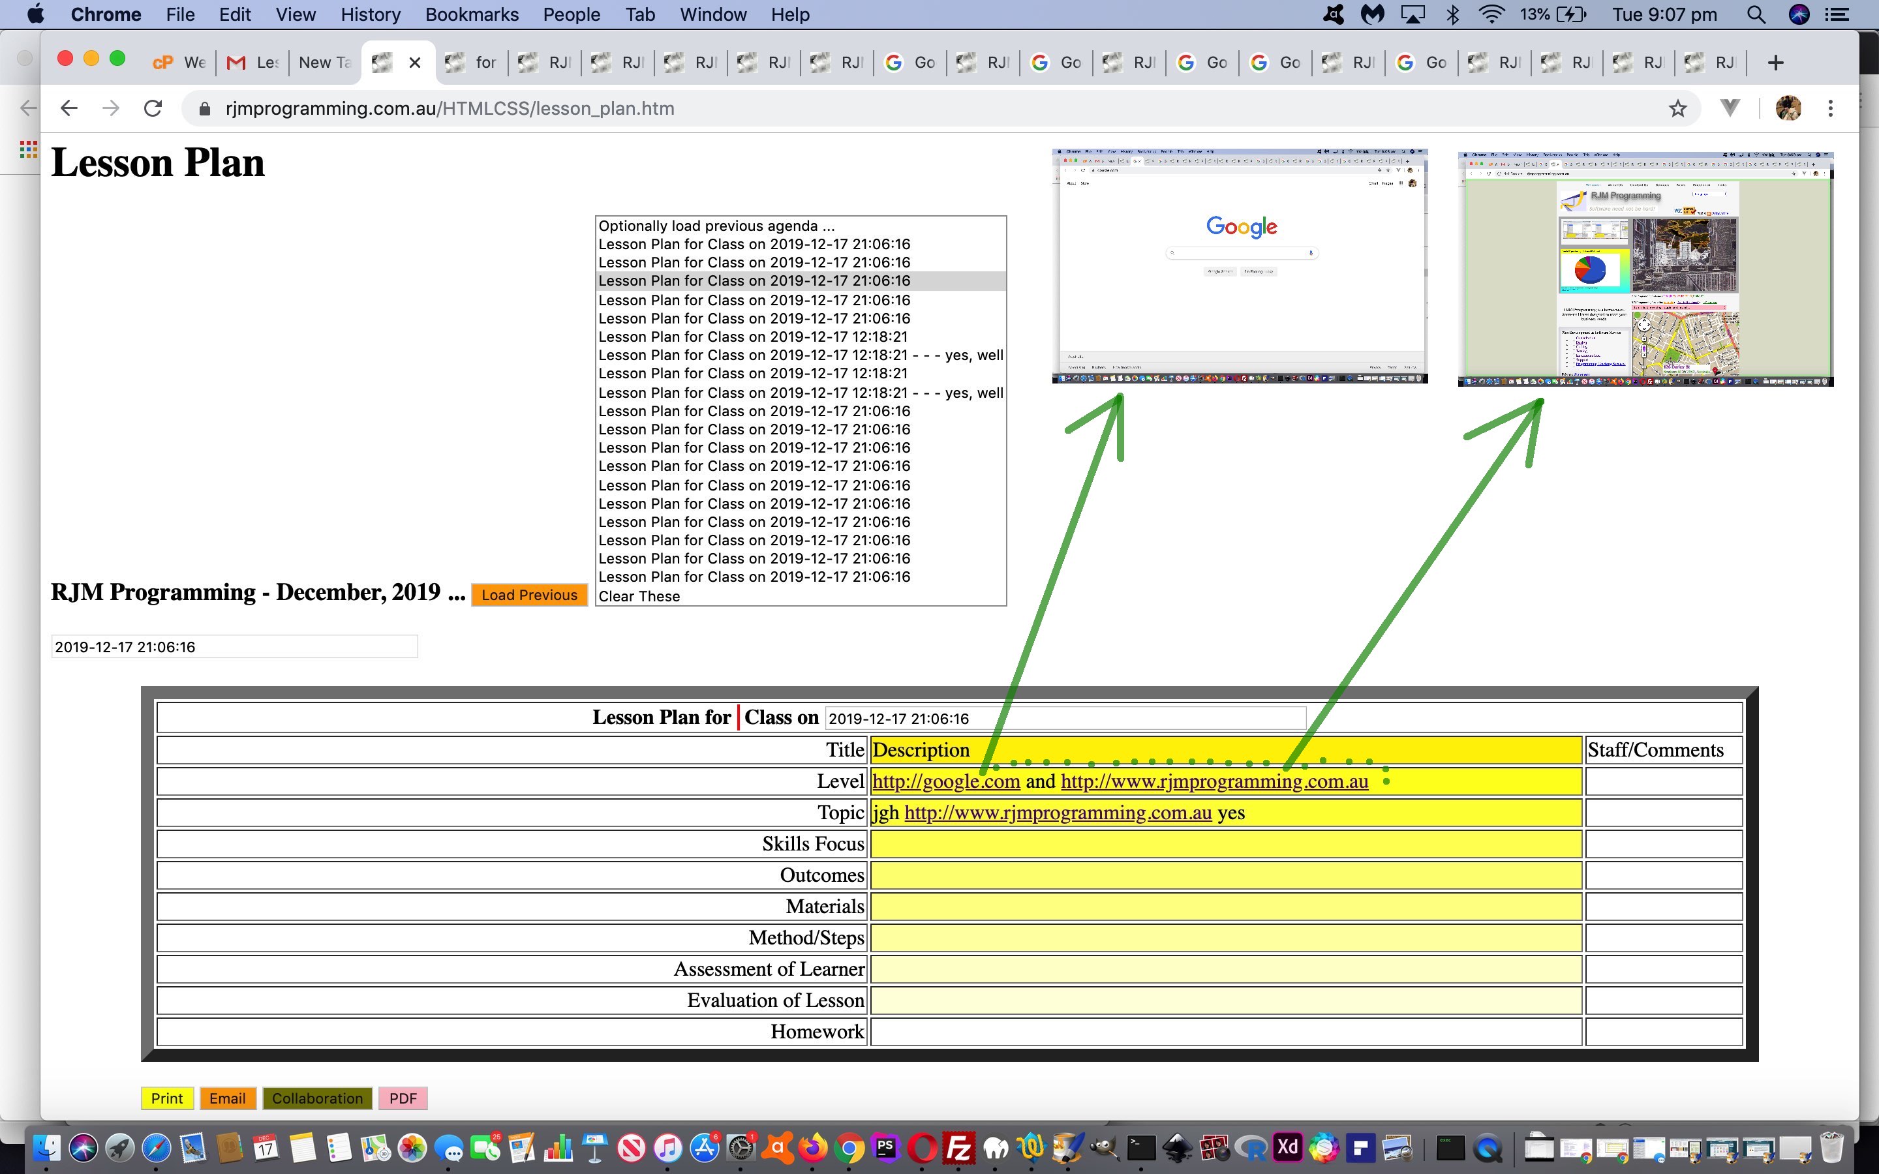The image size is (1879, 1174).
Task: Click the macOS Bluetooth status icon
Action: 1449,15
